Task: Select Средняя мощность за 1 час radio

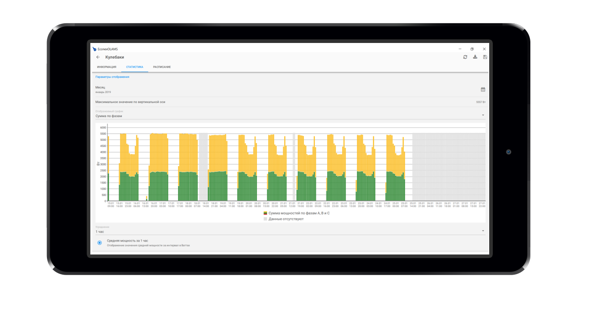Action: pos(100,242)
